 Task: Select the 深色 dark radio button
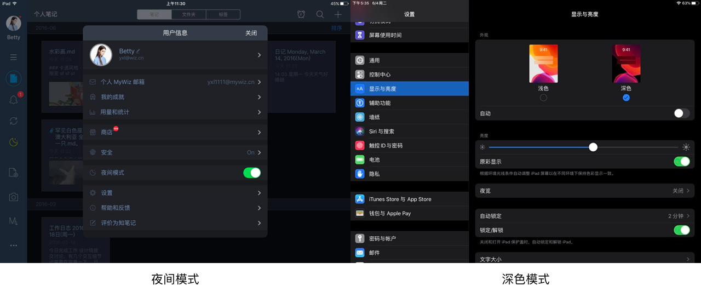click(626, 98)
